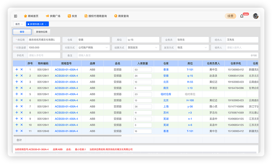Open 授权代理商查询 menu item
The height and width of the screenshot is (164, 272).
pos(96,16)
